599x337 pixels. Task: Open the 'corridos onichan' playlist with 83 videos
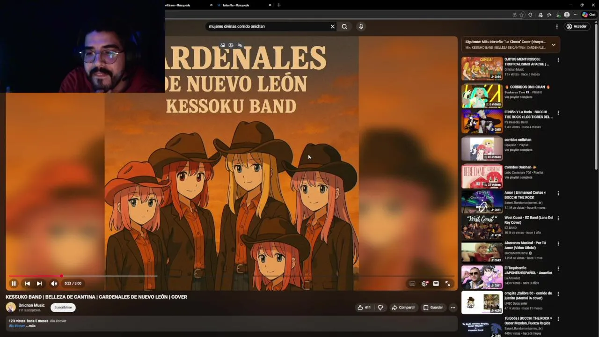pos(482,149)
